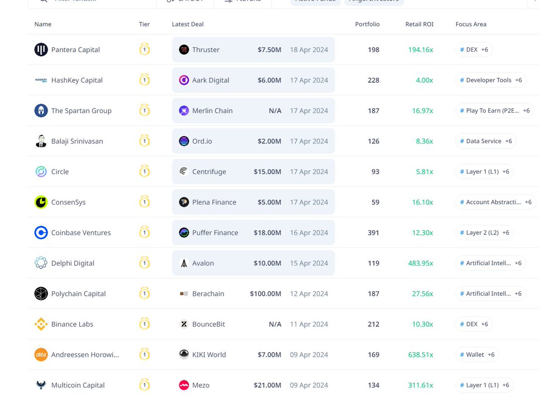The image size is (539, 399).
Task: Sort by the Retail ROI column header
Action: pyautogui.click(x=420, y=24)
